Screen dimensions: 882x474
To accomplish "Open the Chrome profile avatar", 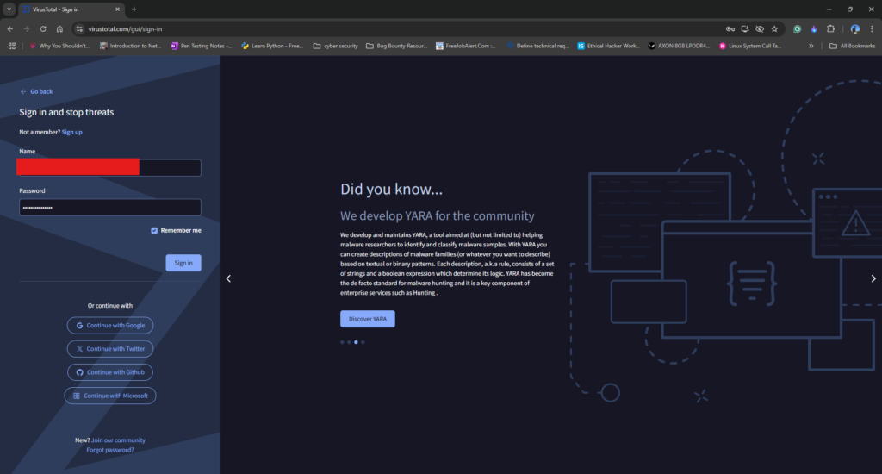I will (x=855, y=28).
